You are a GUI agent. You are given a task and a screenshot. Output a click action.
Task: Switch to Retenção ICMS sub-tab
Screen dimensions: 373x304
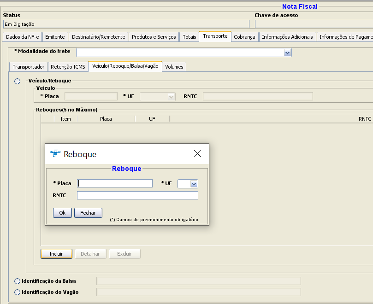68,67
